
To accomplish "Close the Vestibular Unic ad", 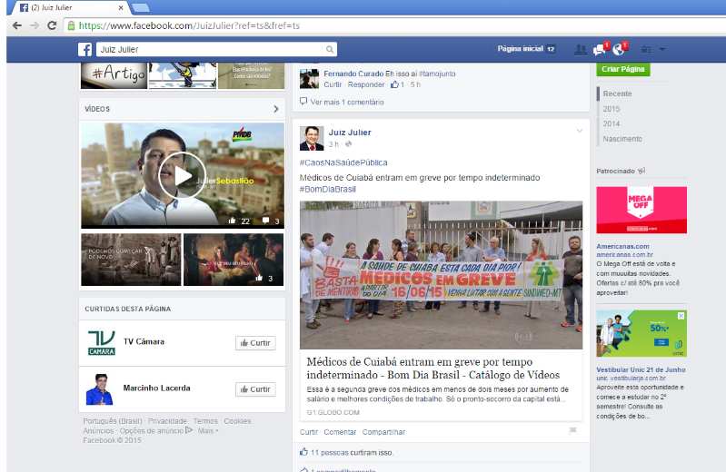I will [x=681, y=316].
